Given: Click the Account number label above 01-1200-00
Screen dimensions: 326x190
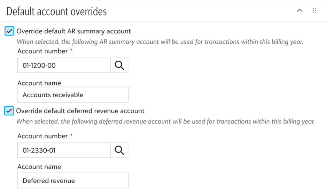Looking at the screenshot, I should 42,51.
